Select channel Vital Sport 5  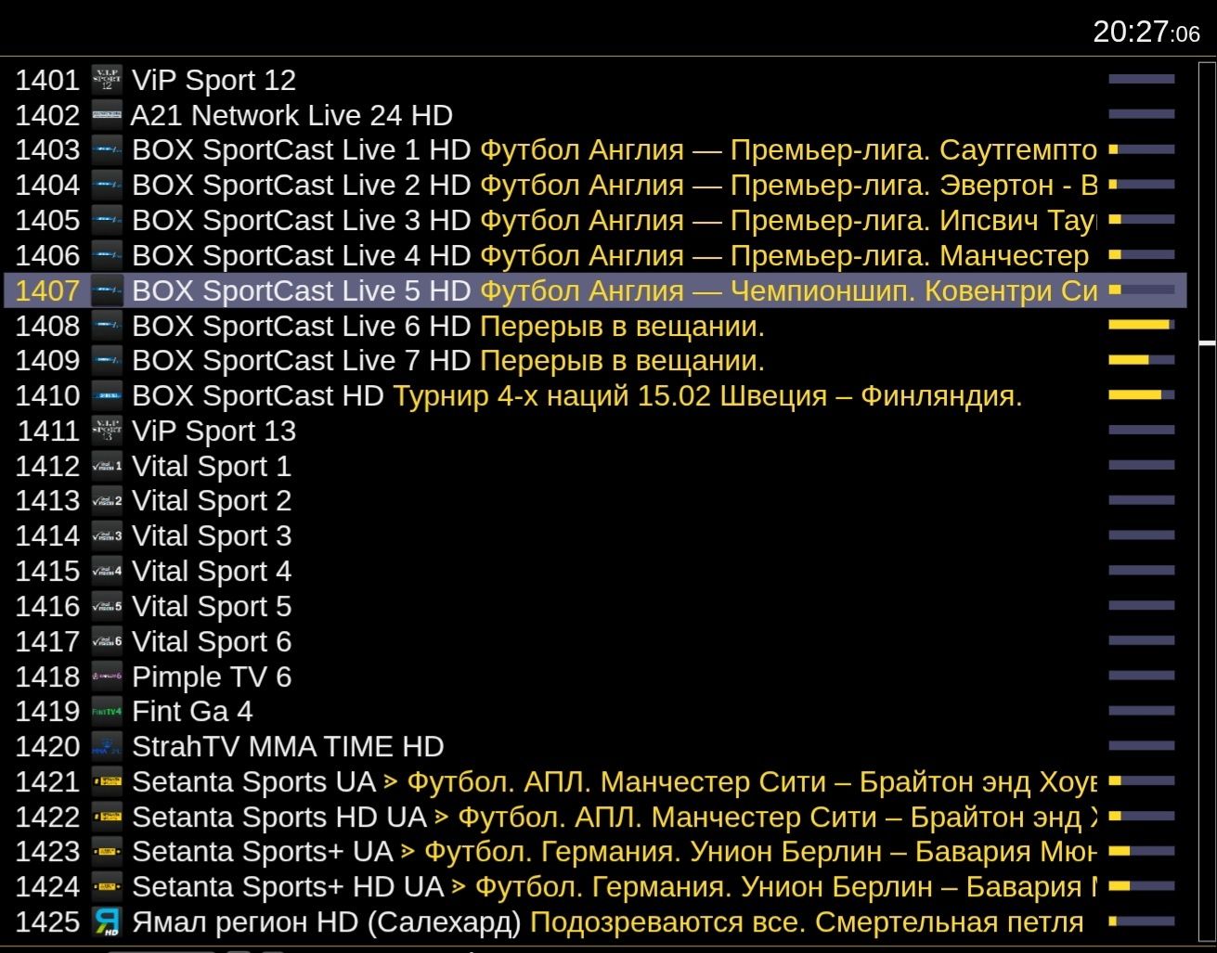[595, 606]
